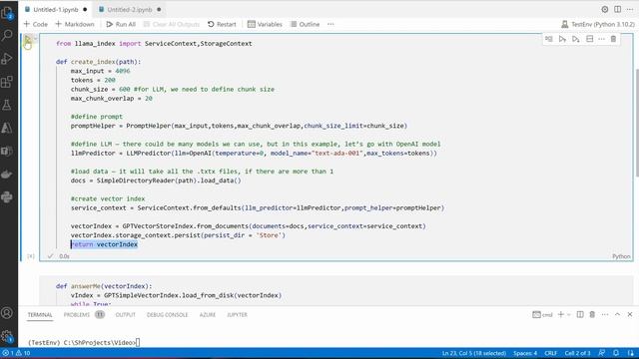Split cell using cell toolbar icon
Screen dimensions: 639x359
pos(589,39)
